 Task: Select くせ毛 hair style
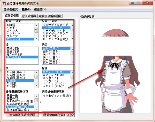click(x=20, y=28)
